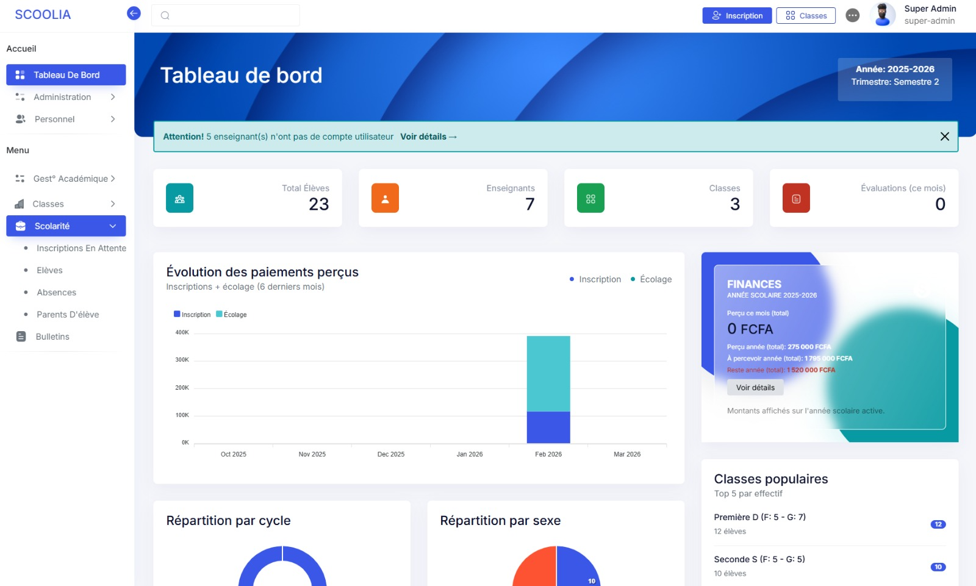Open Voir détails in the Finances card
This screenshot has width=976, height=586.
[x=755, y=387]
